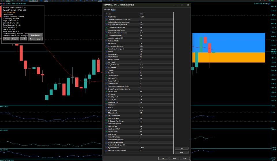Select the ProductMaxBuyPositions row name
This screenshot has width=277, height=161.
[116, 140]
